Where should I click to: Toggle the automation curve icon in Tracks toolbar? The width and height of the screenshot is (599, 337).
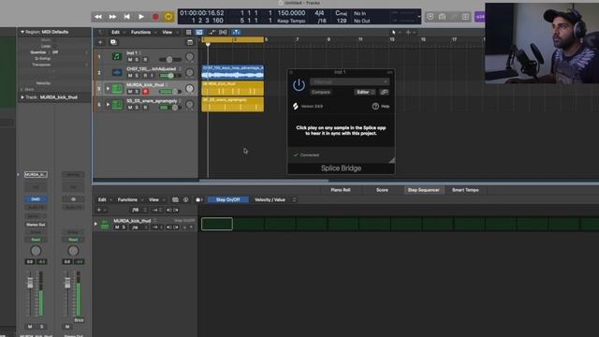click(x=212, y=33)
